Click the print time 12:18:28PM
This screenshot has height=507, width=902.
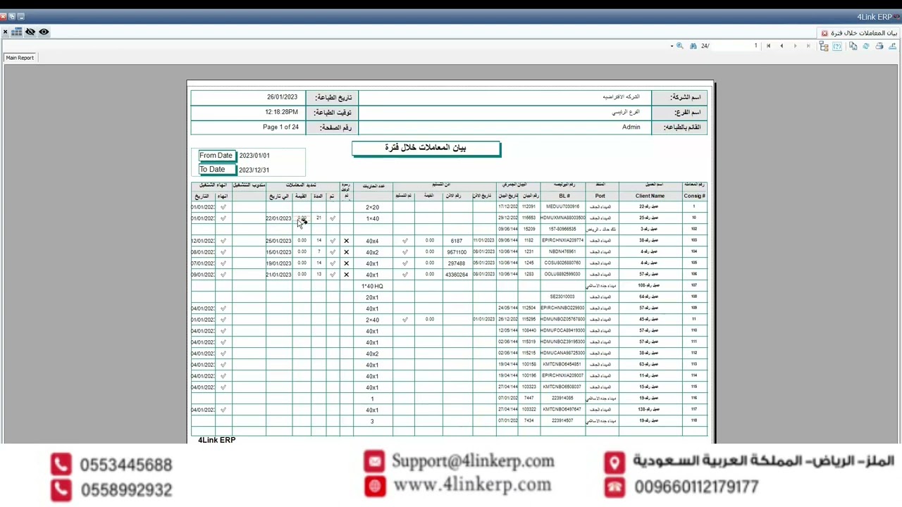(282, 112)
